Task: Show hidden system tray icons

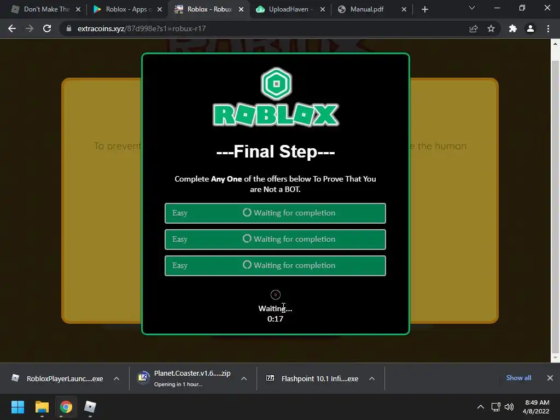Action: click(481, 407)
